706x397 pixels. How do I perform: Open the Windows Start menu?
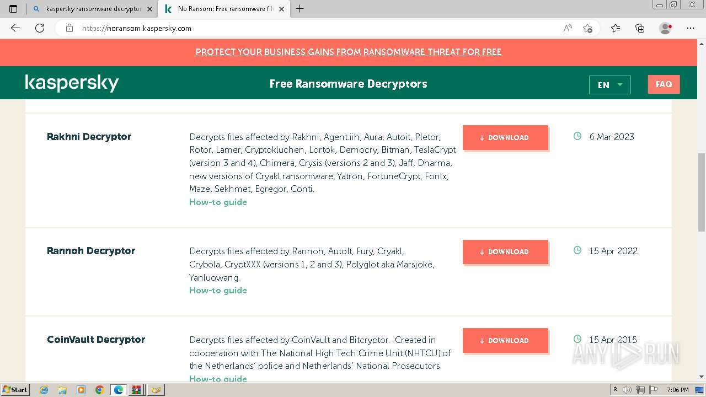(15, 389)
